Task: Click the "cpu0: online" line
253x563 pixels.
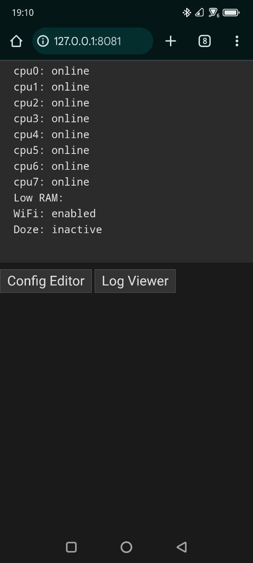Action: click(51, 71)
